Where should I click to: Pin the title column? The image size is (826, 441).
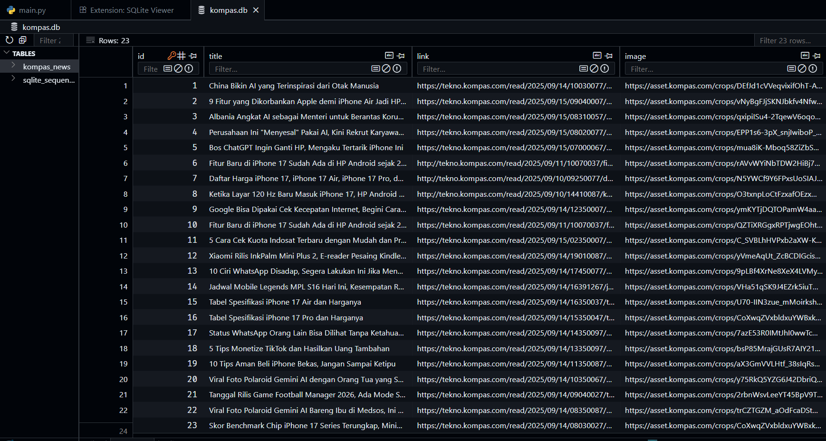(x=401, y=56)
